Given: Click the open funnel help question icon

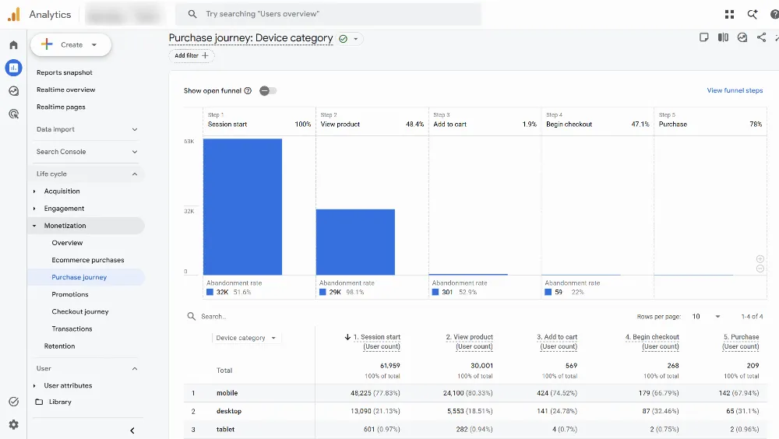Looking at the screenshot, I should click(x=248, y=90).
